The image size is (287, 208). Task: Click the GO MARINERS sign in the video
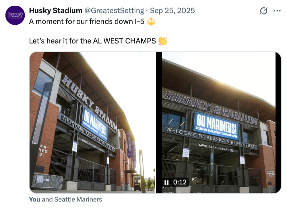pos(216,123)
